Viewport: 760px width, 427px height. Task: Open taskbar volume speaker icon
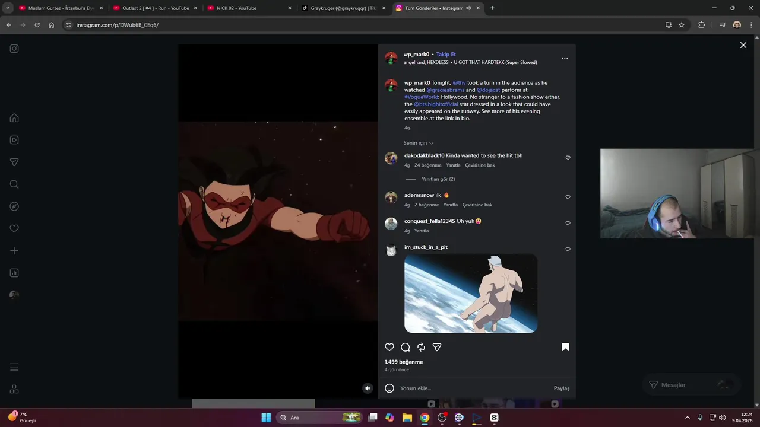(x=722, y=418)
